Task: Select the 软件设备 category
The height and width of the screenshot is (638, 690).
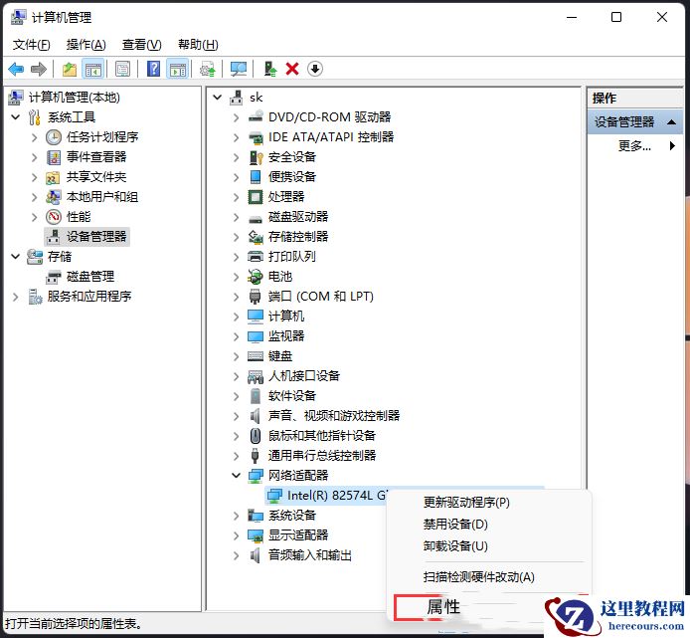Action: 292,396
